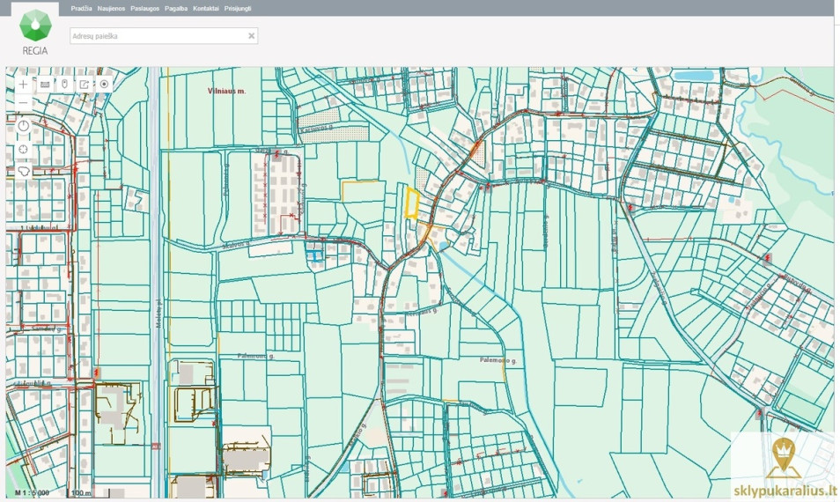Open the Kontaktai link
This screenshot has width=840, height=502.
(x=206, y=9)
